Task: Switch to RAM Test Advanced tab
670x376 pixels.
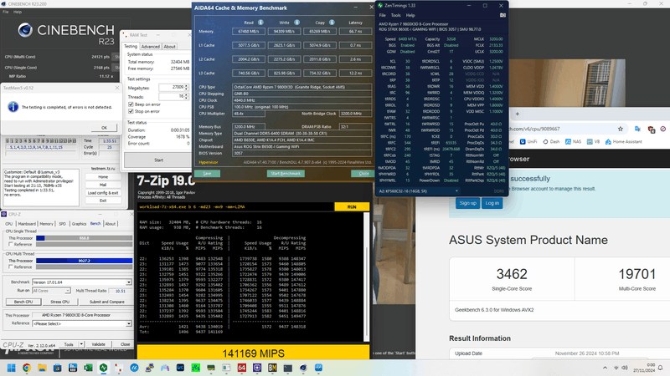Action: click(x=151, y=47)
